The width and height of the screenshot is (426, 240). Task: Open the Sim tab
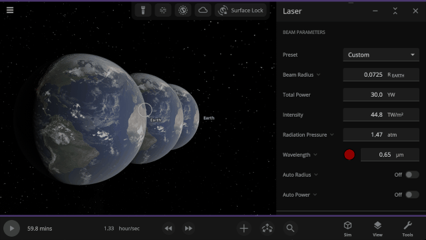(347, 229)
